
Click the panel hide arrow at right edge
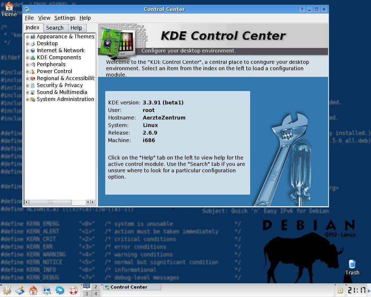click(x=369, y=290)
